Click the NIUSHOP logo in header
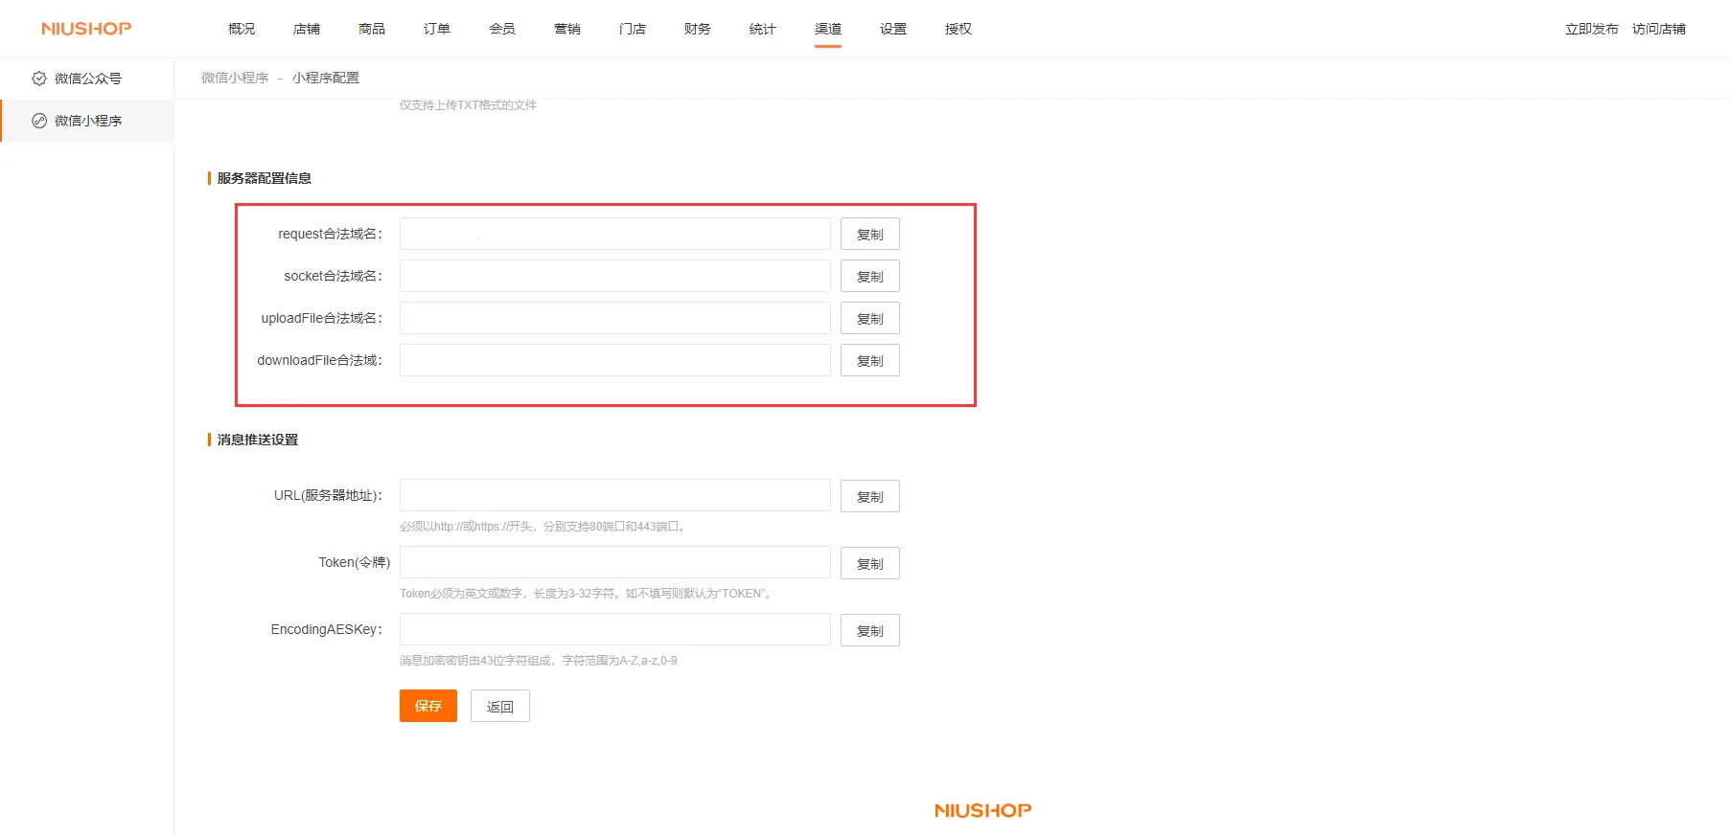The width and height of the screenshot is (1731, 836). [x=86, y=29]
